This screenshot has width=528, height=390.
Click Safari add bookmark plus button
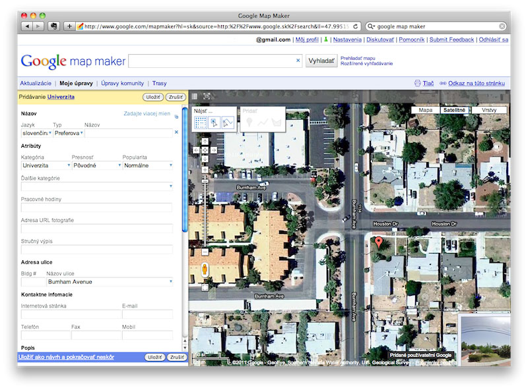pos(69,26)
